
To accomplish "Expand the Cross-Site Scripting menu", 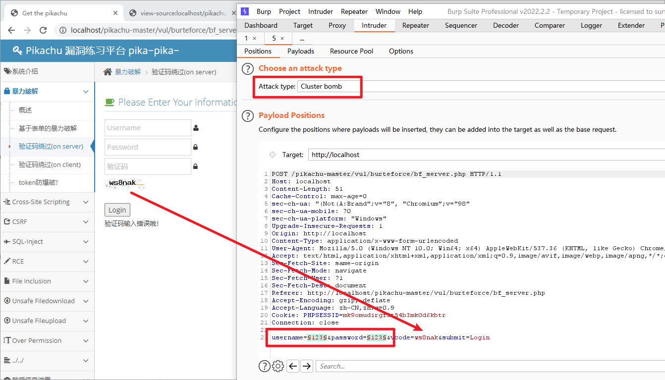I will tap(47, 202).
